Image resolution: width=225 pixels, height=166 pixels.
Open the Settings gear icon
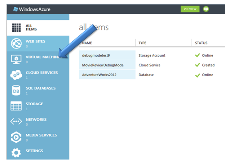(16, 153)
